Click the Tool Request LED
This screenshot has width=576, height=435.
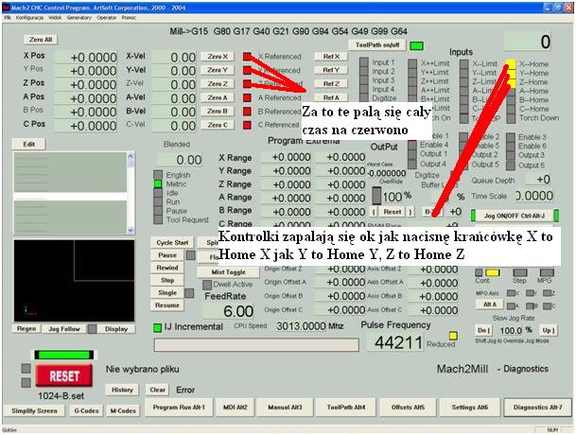158,219
